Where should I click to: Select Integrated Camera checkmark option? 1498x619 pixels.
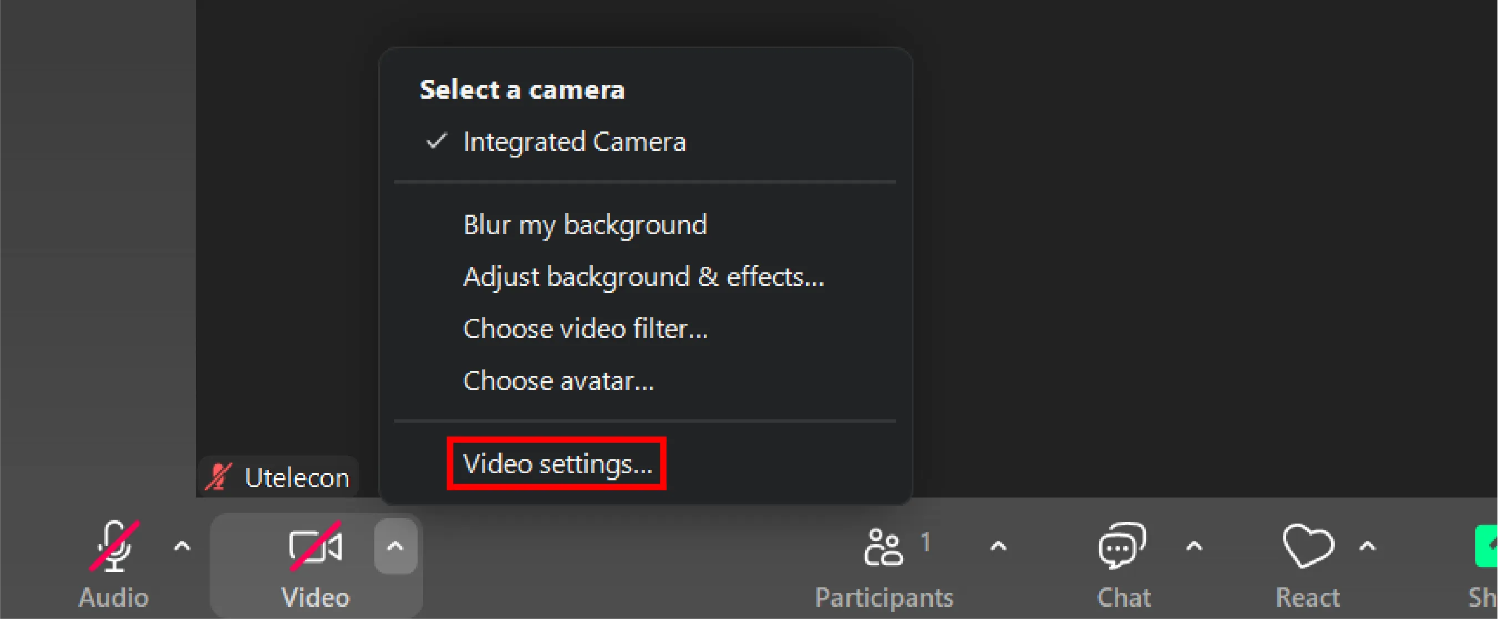[x=574, y=142]
